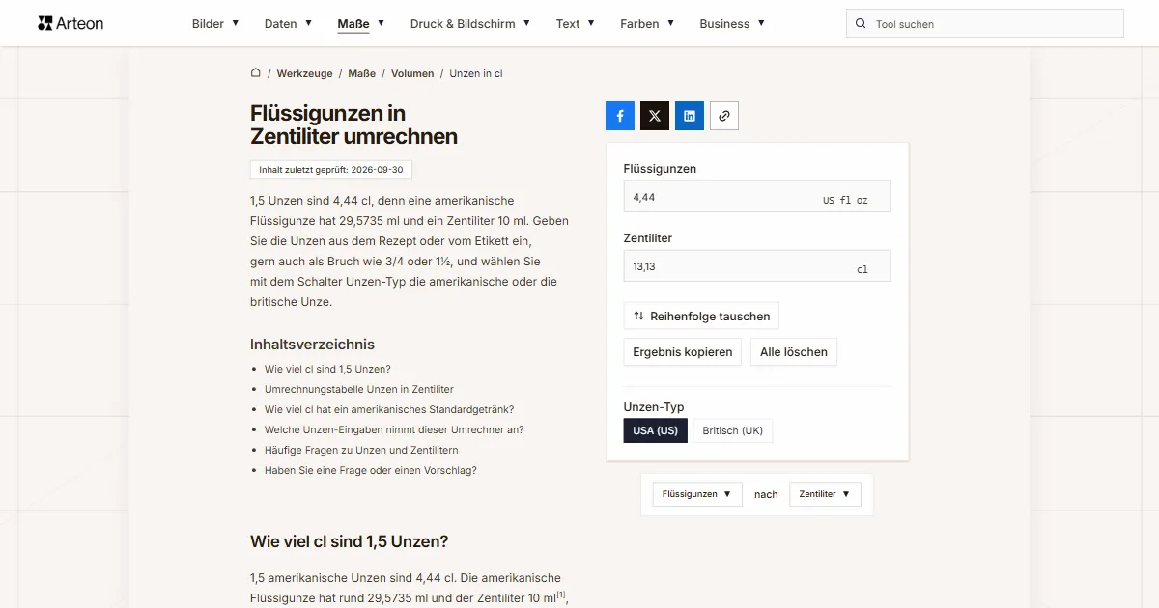Click 'Unzen in cl' breadcrumb text
Screen dimensions: 1159x608
(x=476, y=73)
